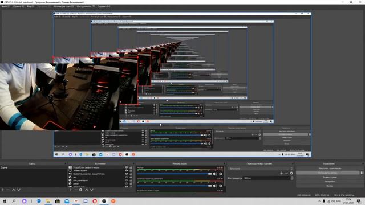Lock the Захват экрана source
Image resolution: width=365 pixels, height=205 pixels.
[x=131, y=171]
